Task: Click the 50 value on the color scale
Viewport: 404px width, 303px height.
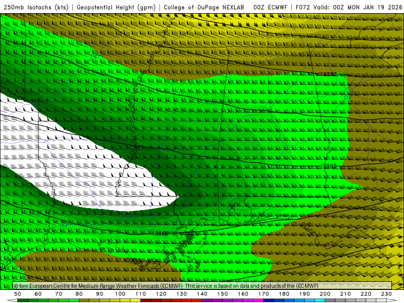Action: [18, 294]
